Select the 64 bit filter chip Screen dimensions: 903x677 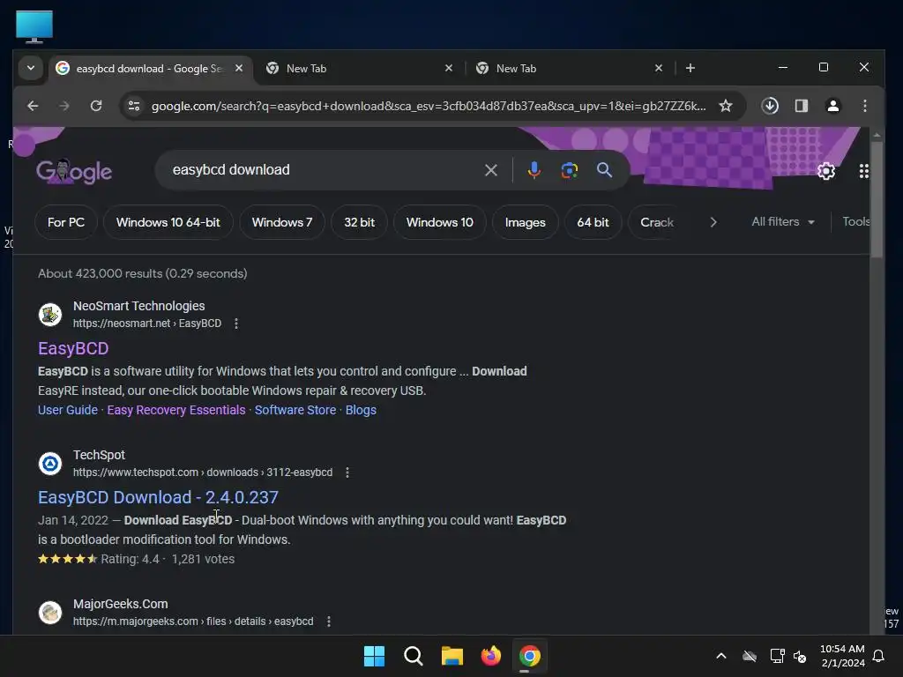593,222
